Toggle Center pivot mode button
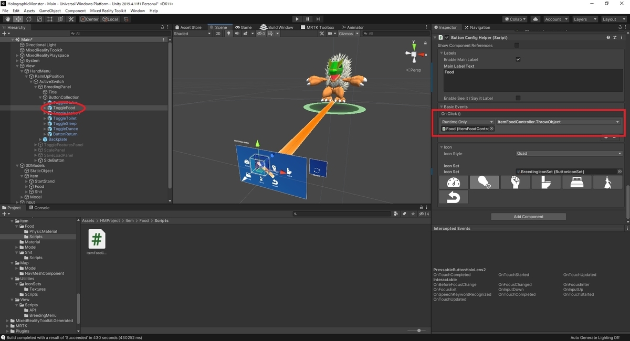The image size is (630, 341). [x=90, y=19]
